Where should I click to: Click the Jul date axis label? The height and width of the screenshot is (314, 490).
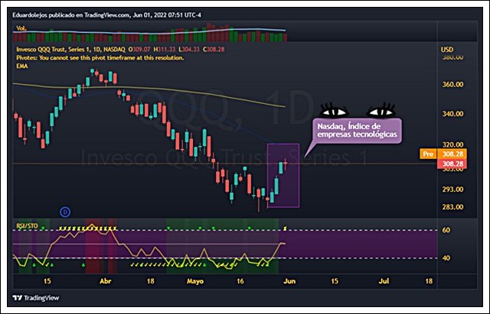384,281
